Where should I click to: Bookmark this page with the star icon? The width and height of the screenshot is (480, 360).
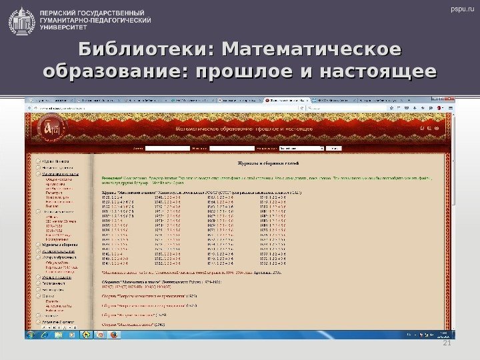point(391,108)
